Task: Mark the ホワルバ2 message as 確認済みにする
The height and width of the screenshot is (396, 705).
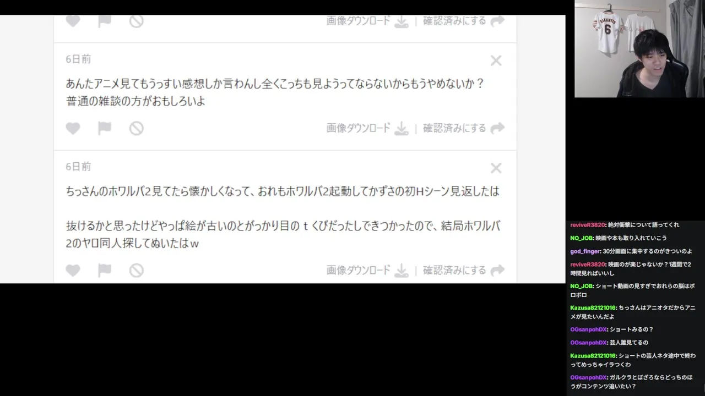Action: click(454, 270)
